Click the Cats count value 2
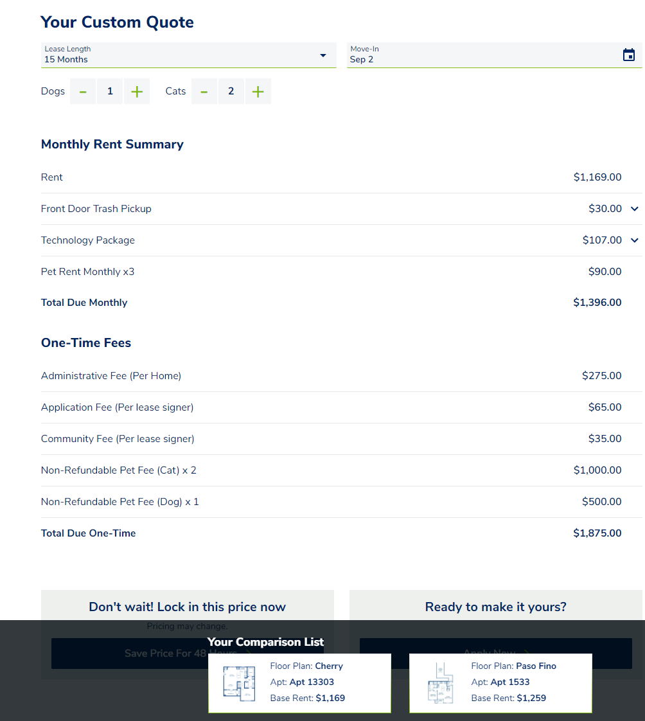This screenshot has height=721, width=645. (231, 91)
